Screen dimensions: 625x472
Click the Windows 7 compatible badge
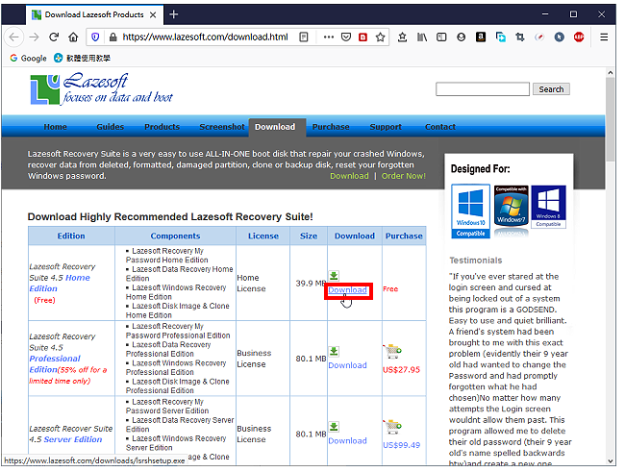[511, 206]
